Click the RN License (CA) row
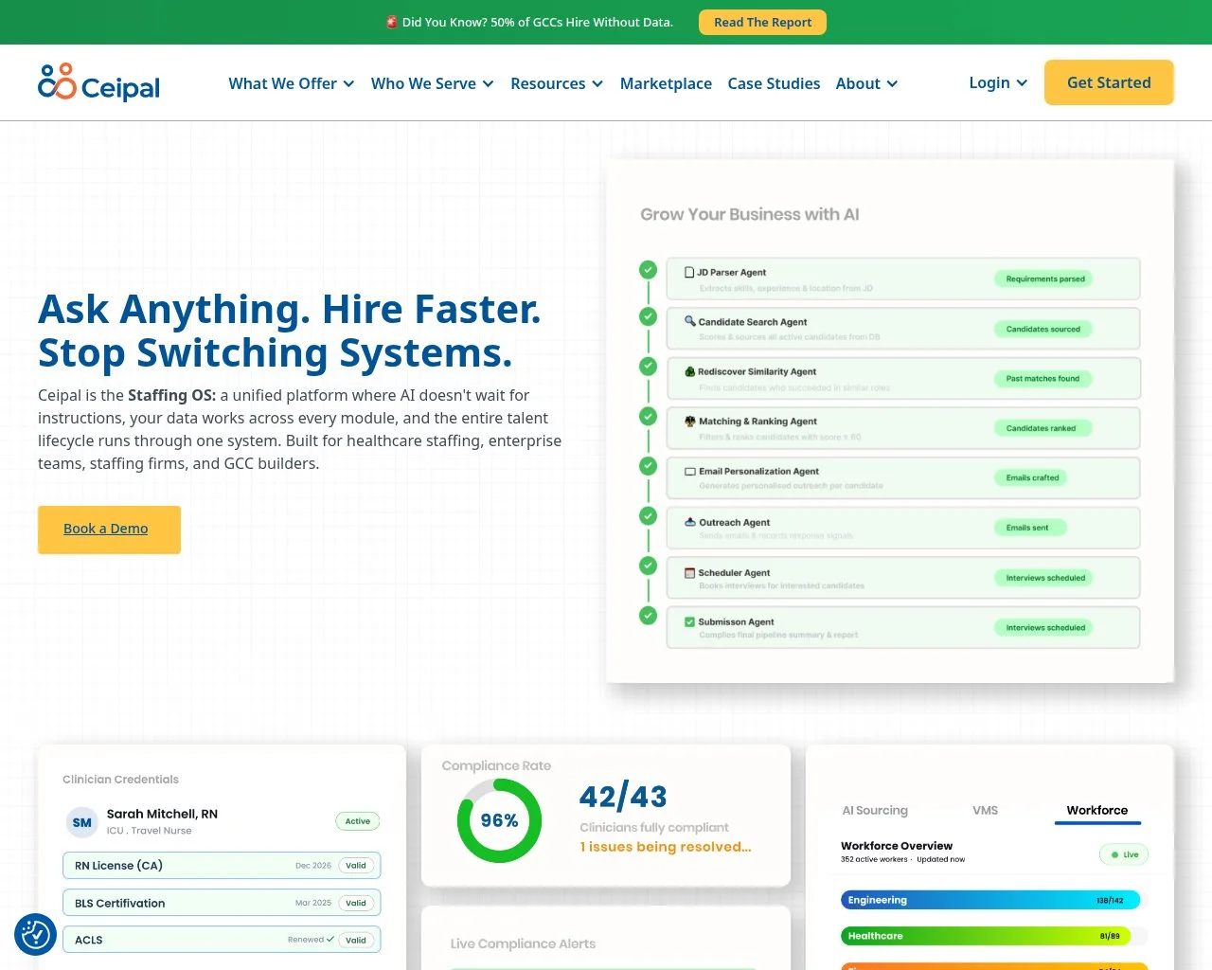Viewport: 1212px width, 970px height. coord(222,865)
